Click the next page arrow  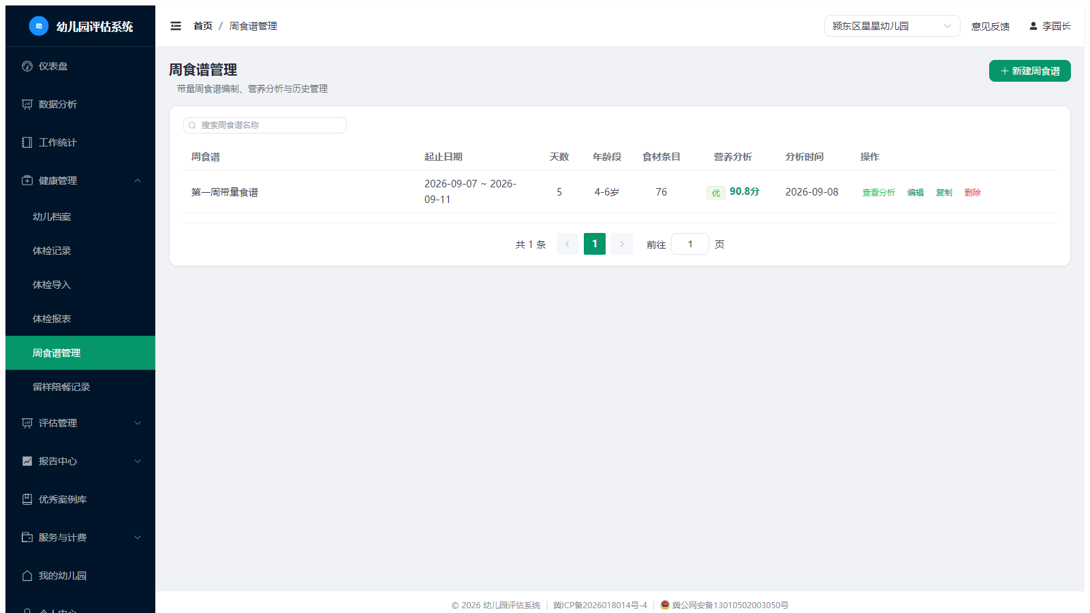(621, 244)
